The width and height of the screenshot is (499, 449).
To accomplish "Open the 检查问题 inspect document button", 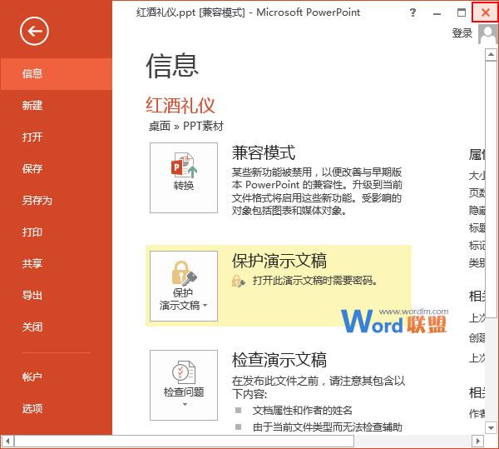I will 184,385.
